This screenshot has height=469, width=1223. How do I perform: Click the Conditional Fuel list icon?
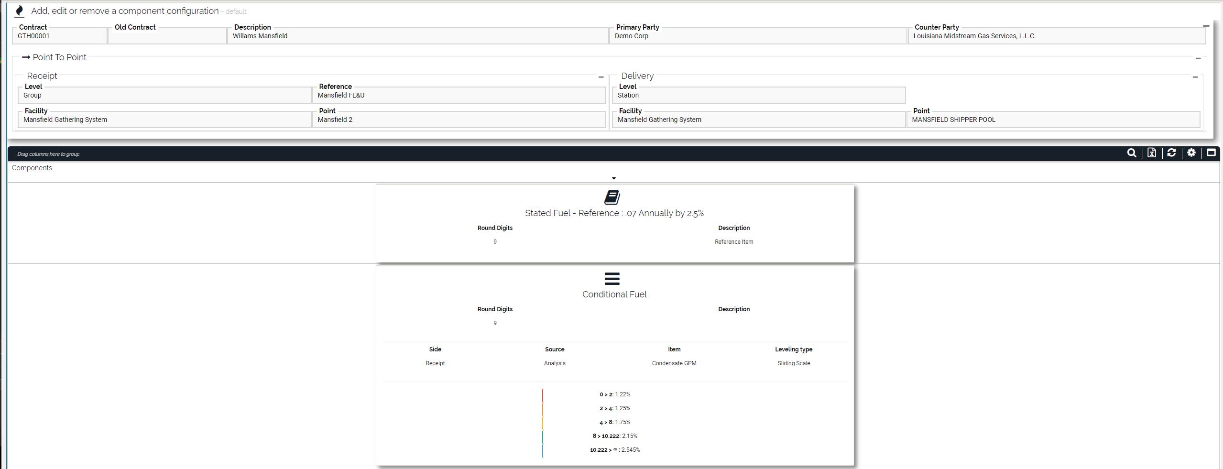[612, 279]
